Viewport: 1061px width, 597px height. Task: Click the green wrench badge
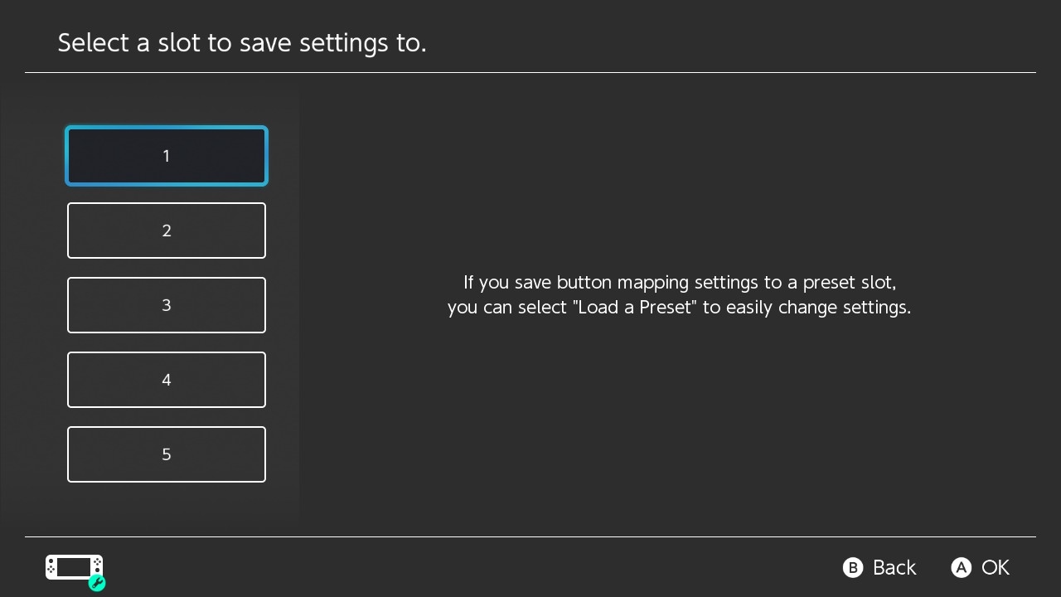click(x=96, y=583)
